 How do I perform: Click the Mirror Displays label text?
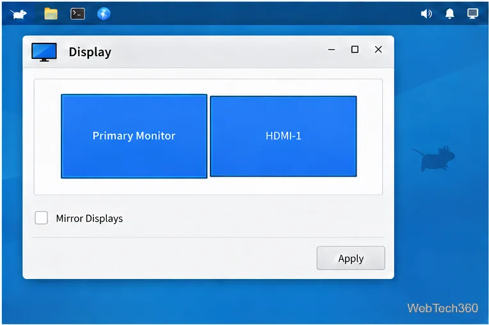point(90,218)
